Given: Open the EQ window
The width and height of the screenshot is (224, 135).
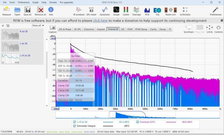Looking at the screenshot, I should tap(157, 11).
